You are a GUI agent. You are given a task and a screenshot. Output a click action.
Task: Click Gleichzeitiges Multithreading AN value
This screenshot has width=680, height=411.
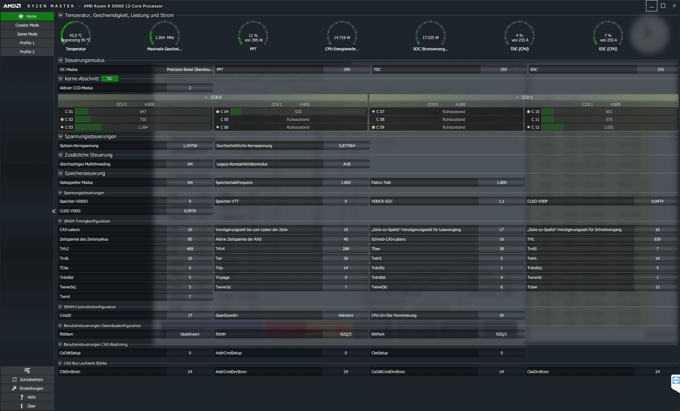click(190, 164)
